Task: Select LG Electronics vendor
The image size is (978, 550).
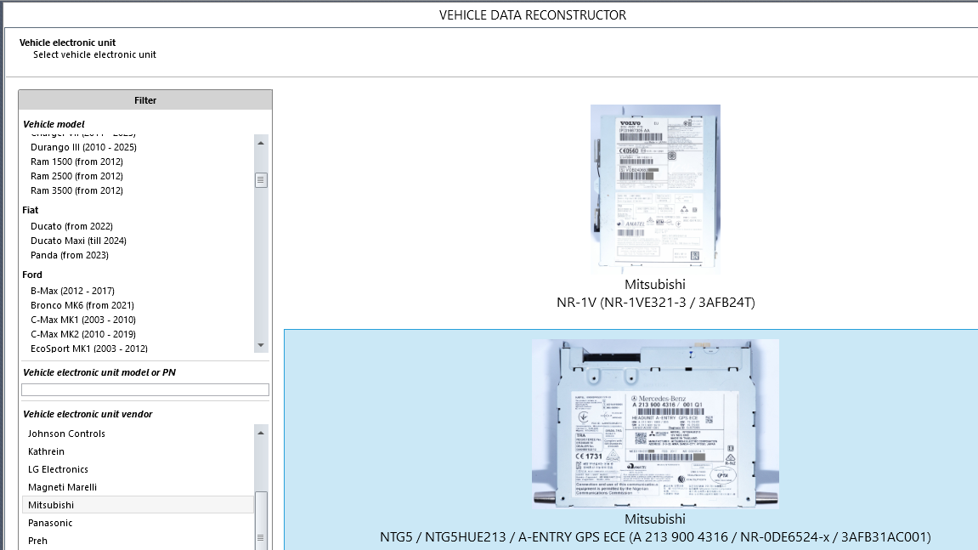Action: (x=58, y=469)
